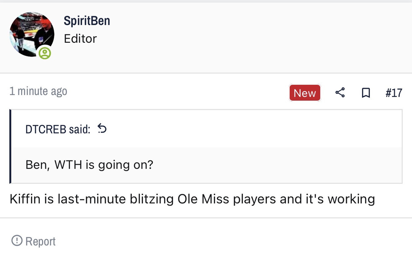Click the "DTCREB said:" quote attribution
The height and width of the screenshot is (262, 412).
pos(58,129)
